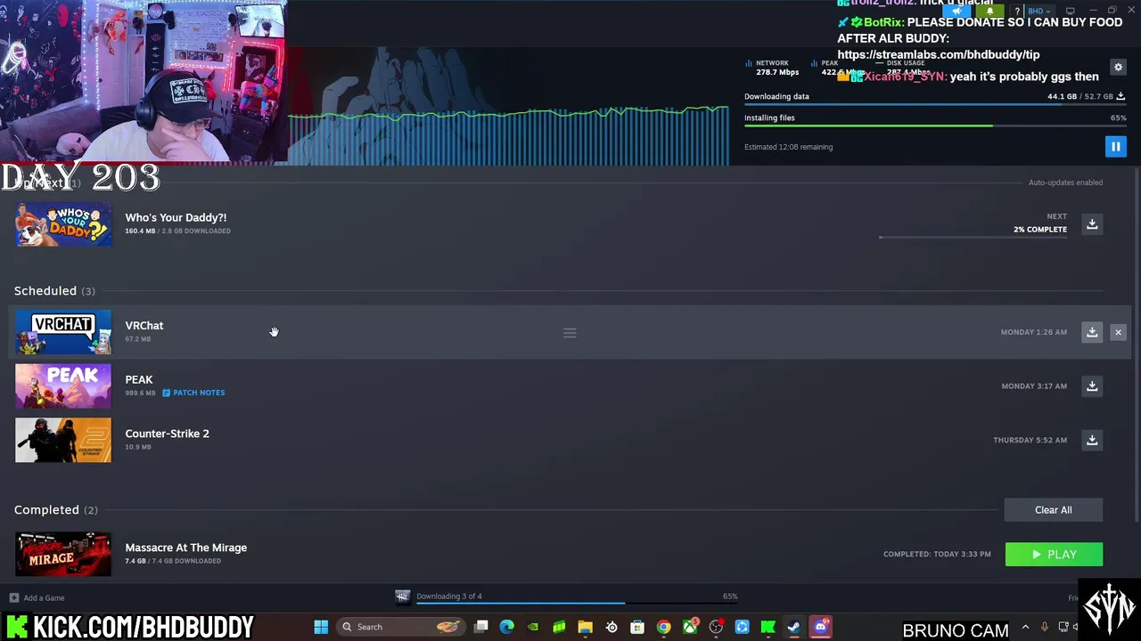Click the Estimated 12:08 remaining text
The height and width of the screenshot is (641, 1141).
pos(789,147)
